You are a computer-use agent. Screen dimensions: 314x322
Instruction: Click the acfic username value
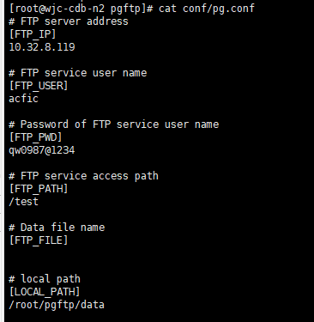click(23, 99)
